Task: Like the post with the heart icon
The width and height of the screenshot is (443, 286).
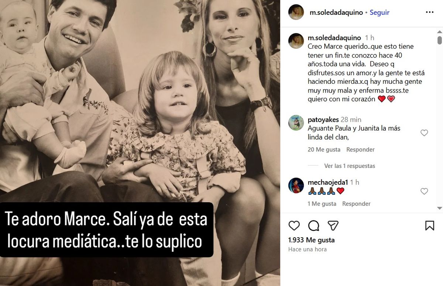Action: [x=294, y=225]
